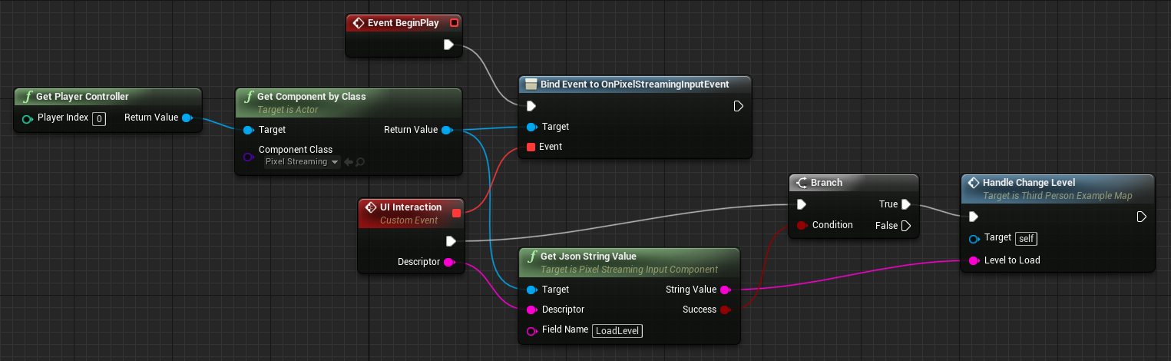1171x361 pixels.
Task: Select the UI Interaction custom event node header
Action: point(412,213)
